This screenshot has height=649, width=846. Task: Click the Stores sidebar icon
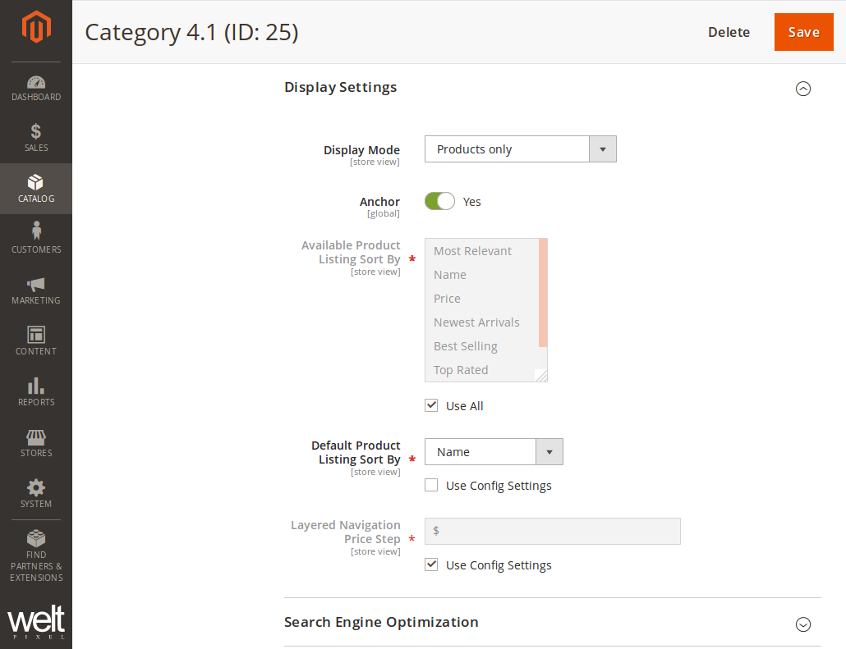point(36,443)
